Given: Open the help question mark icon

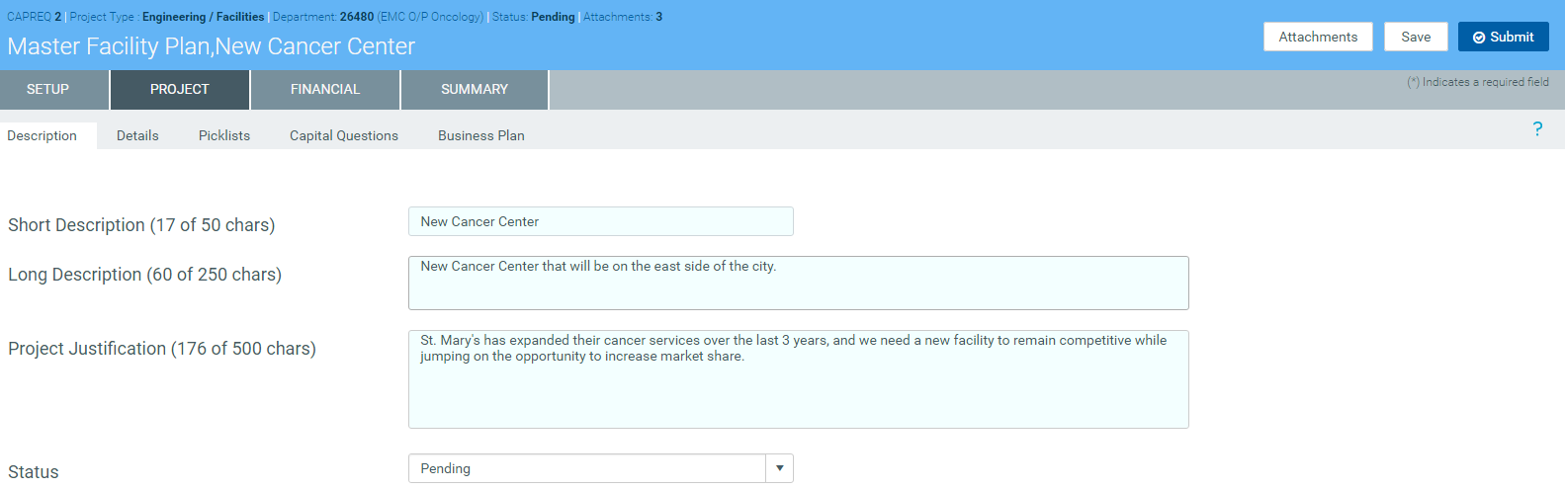Looking at the screenshot, I should coord(1537,129).
